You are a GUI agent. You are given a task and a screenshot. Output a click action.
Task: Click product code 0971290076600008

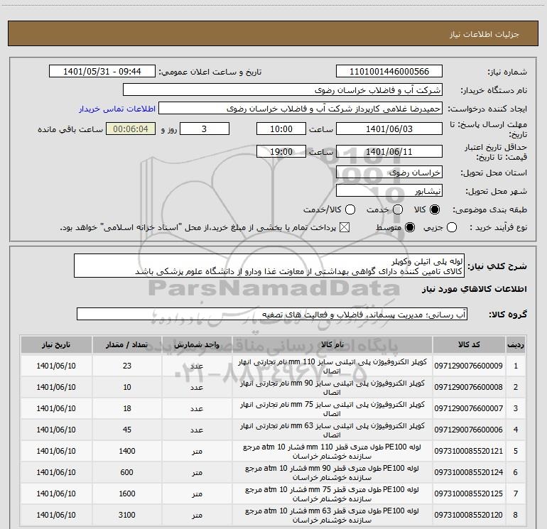click(469, 387)
